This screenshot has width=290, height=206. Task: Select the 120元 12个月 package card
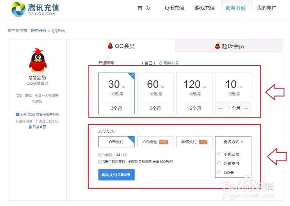click(194, 93)
